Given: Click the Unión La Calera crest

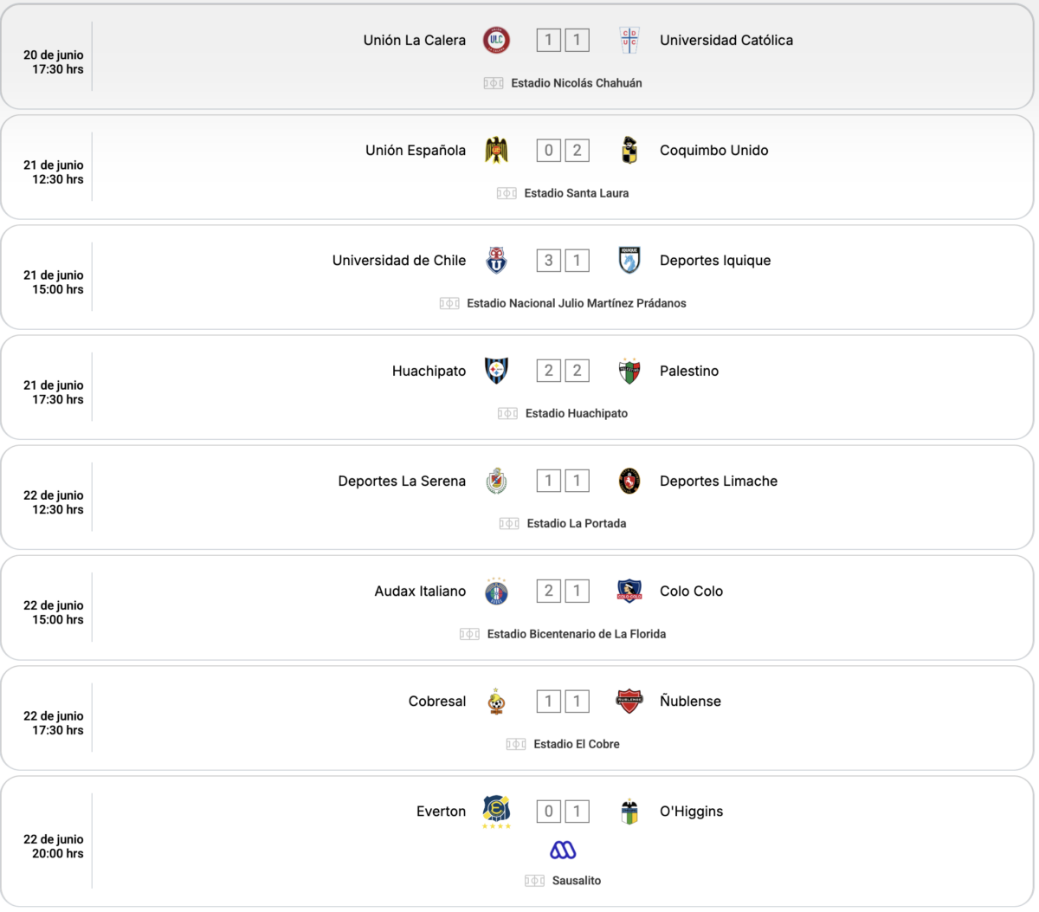Looking at the screenshot, I should (x=496, y=40).
